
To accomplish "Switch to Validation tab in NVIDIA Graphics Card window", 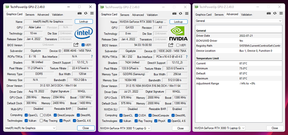I will [152, 15].
